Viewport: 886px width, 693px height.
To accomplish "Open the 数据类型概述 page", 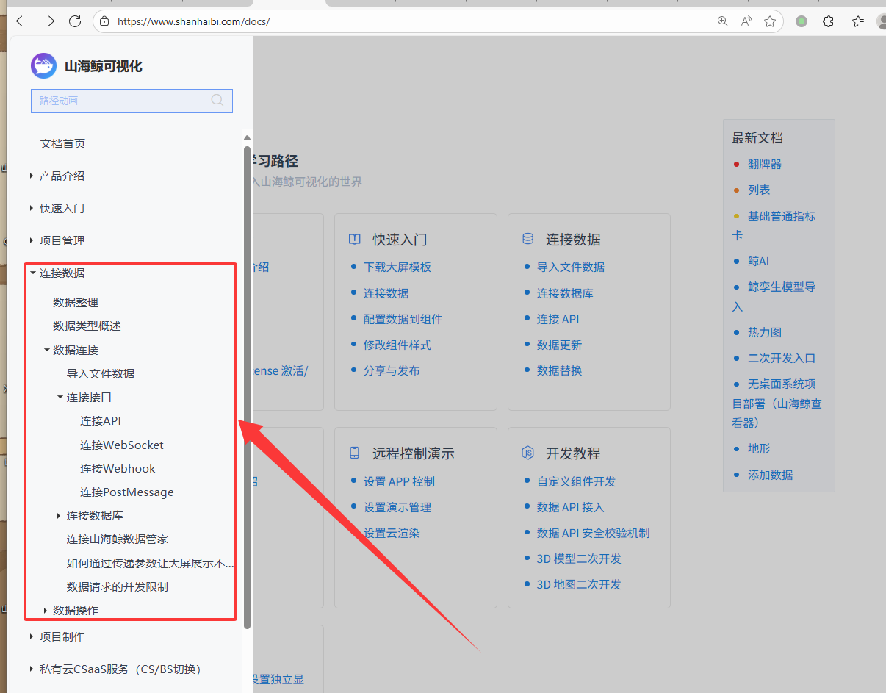I will (87, 326).
